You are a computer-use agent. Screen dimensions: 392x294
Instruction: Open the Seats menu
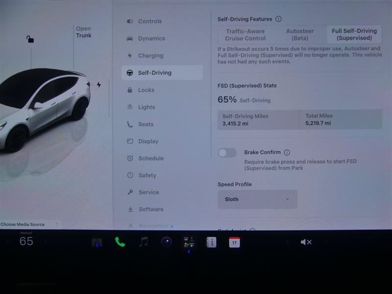162,124
